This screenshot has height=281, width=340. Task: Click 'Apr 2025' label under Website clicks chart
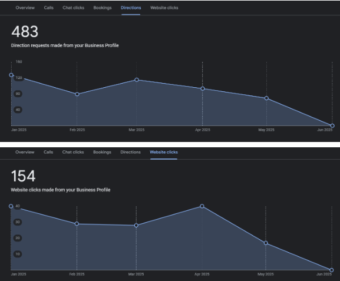[202, 275]
